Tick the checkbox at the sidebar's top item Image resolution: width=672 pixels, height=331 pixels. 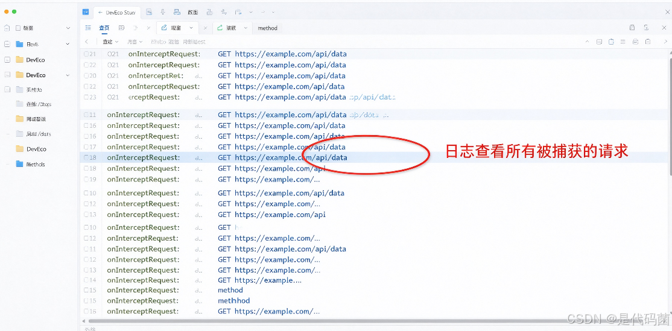coord(18,28)
